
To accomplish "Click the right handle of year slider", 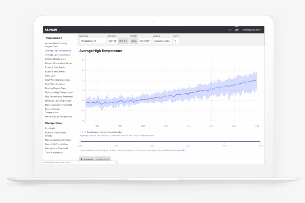I will [x=261, y=141].
